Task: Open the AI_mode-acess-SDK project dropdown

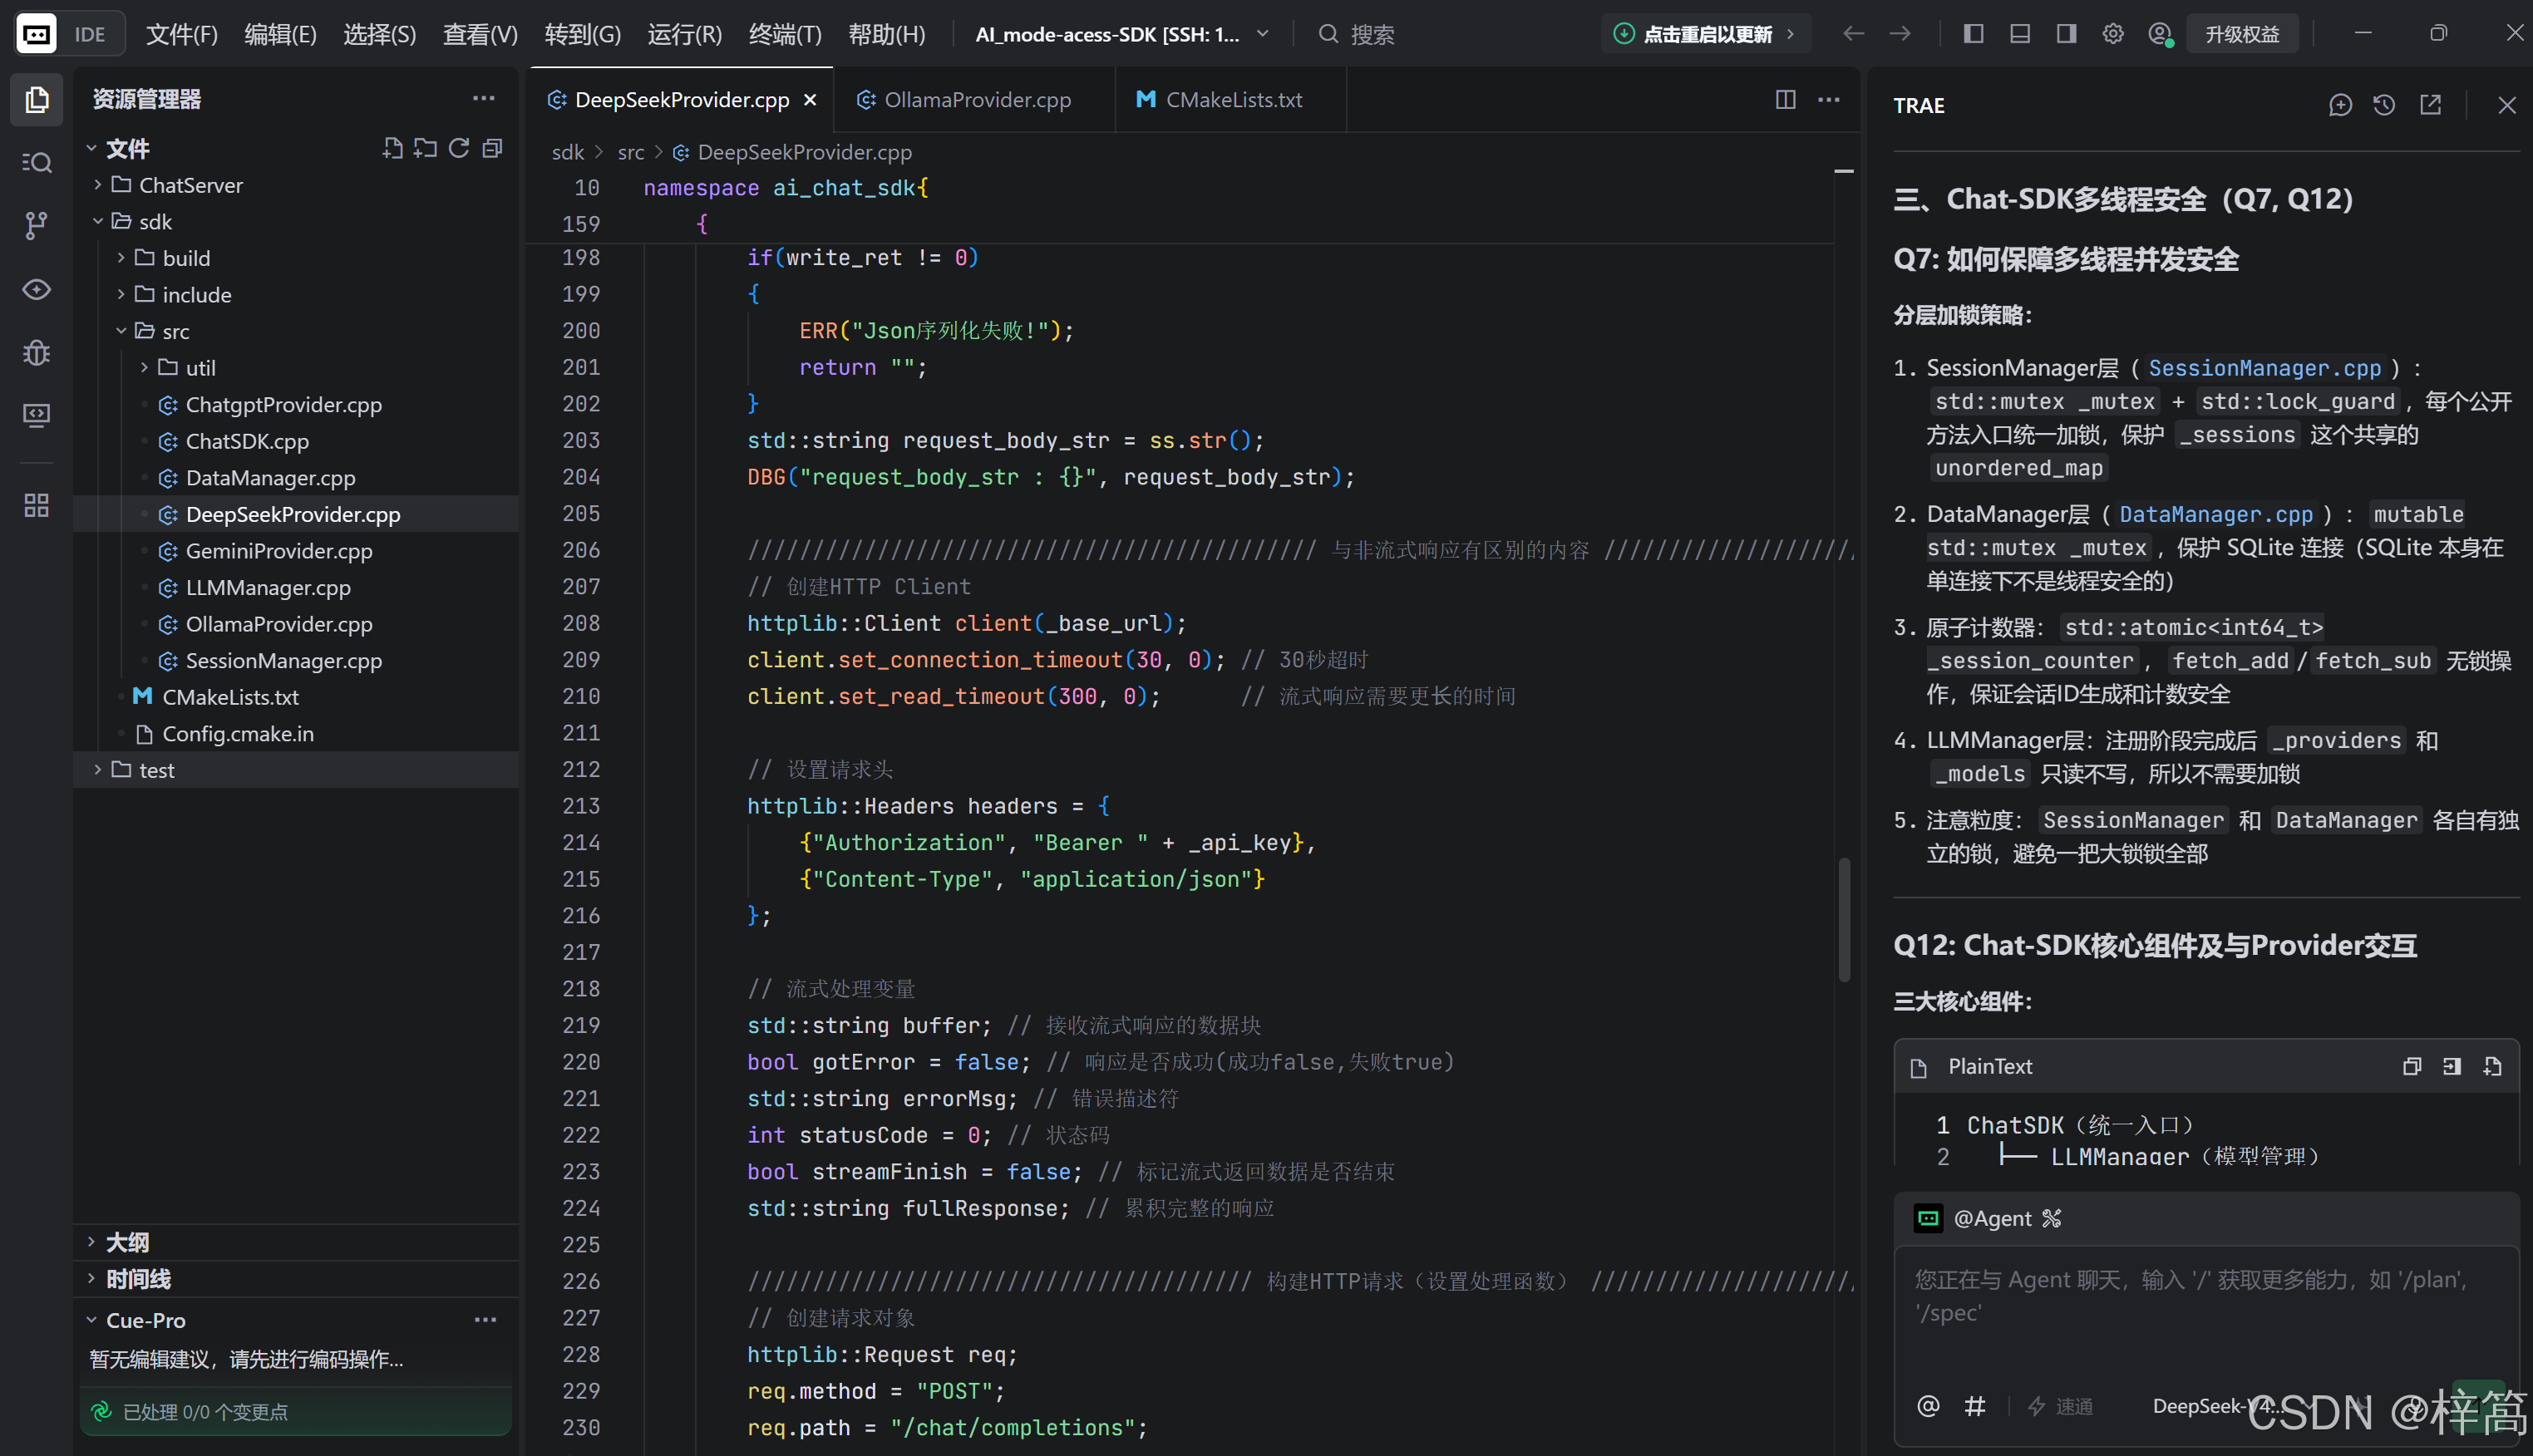Action: (x=1122, y=34)
